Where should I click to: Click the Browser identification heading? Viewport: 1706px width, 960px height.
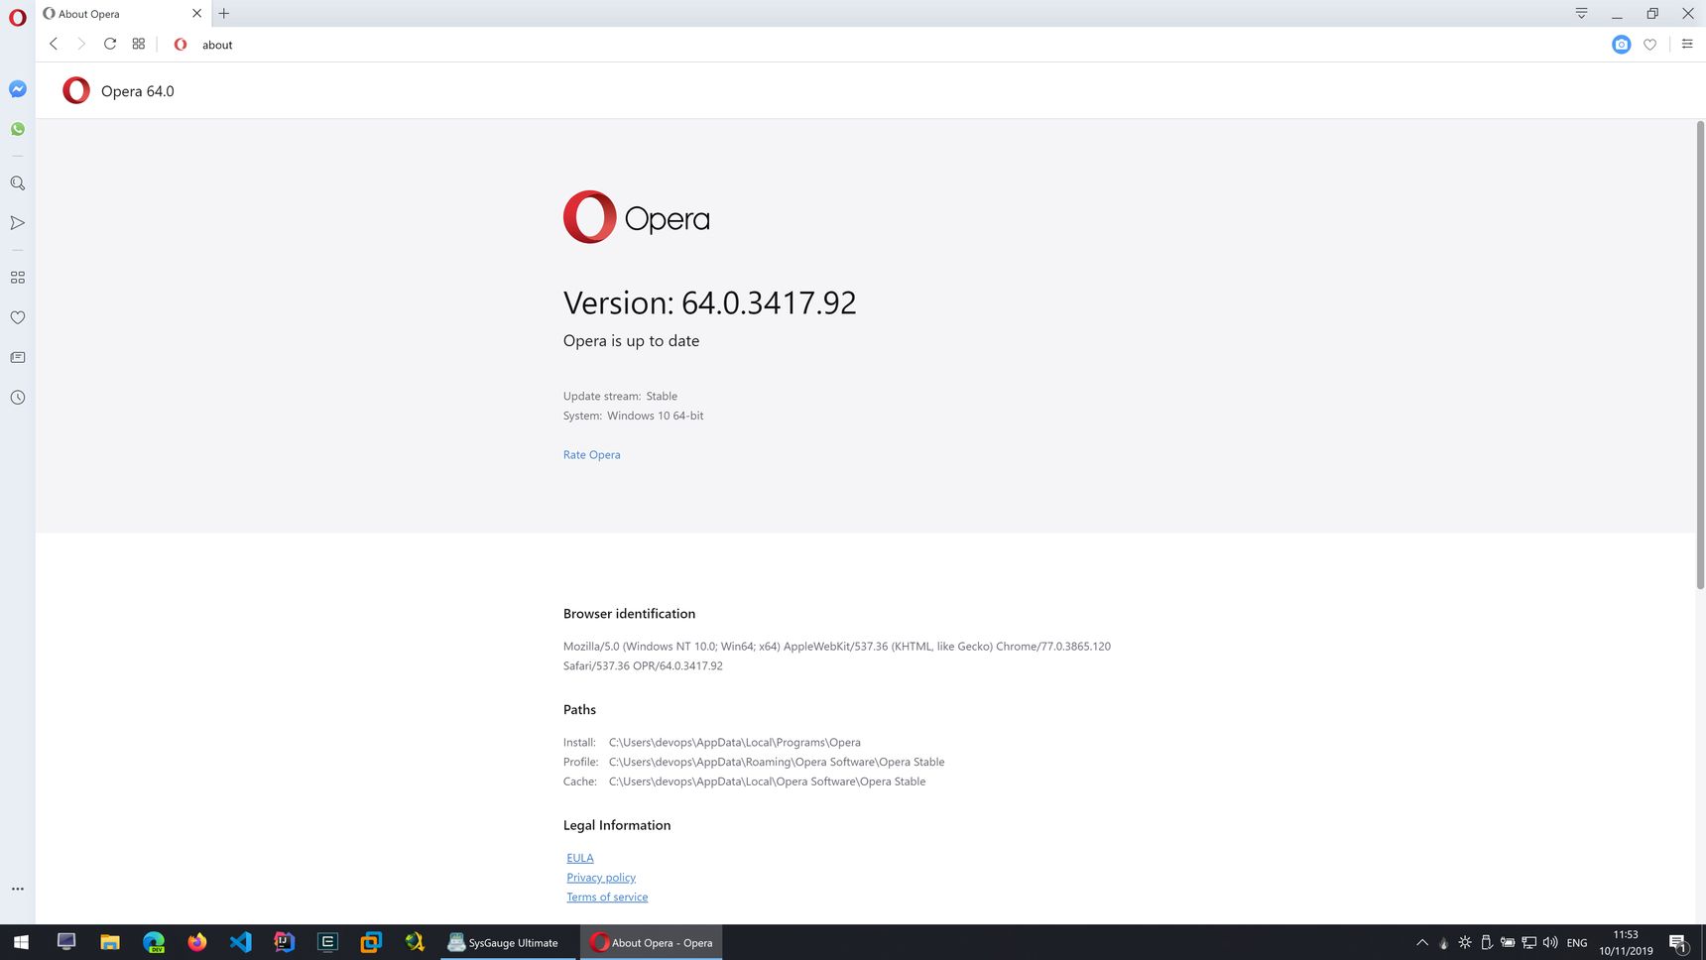click(629, 614)
